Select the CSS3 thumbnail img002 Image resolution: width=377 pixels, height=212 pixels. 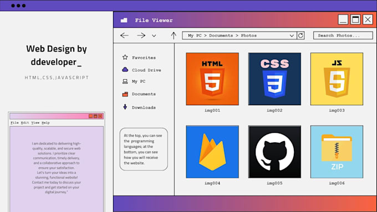(274, 79)
